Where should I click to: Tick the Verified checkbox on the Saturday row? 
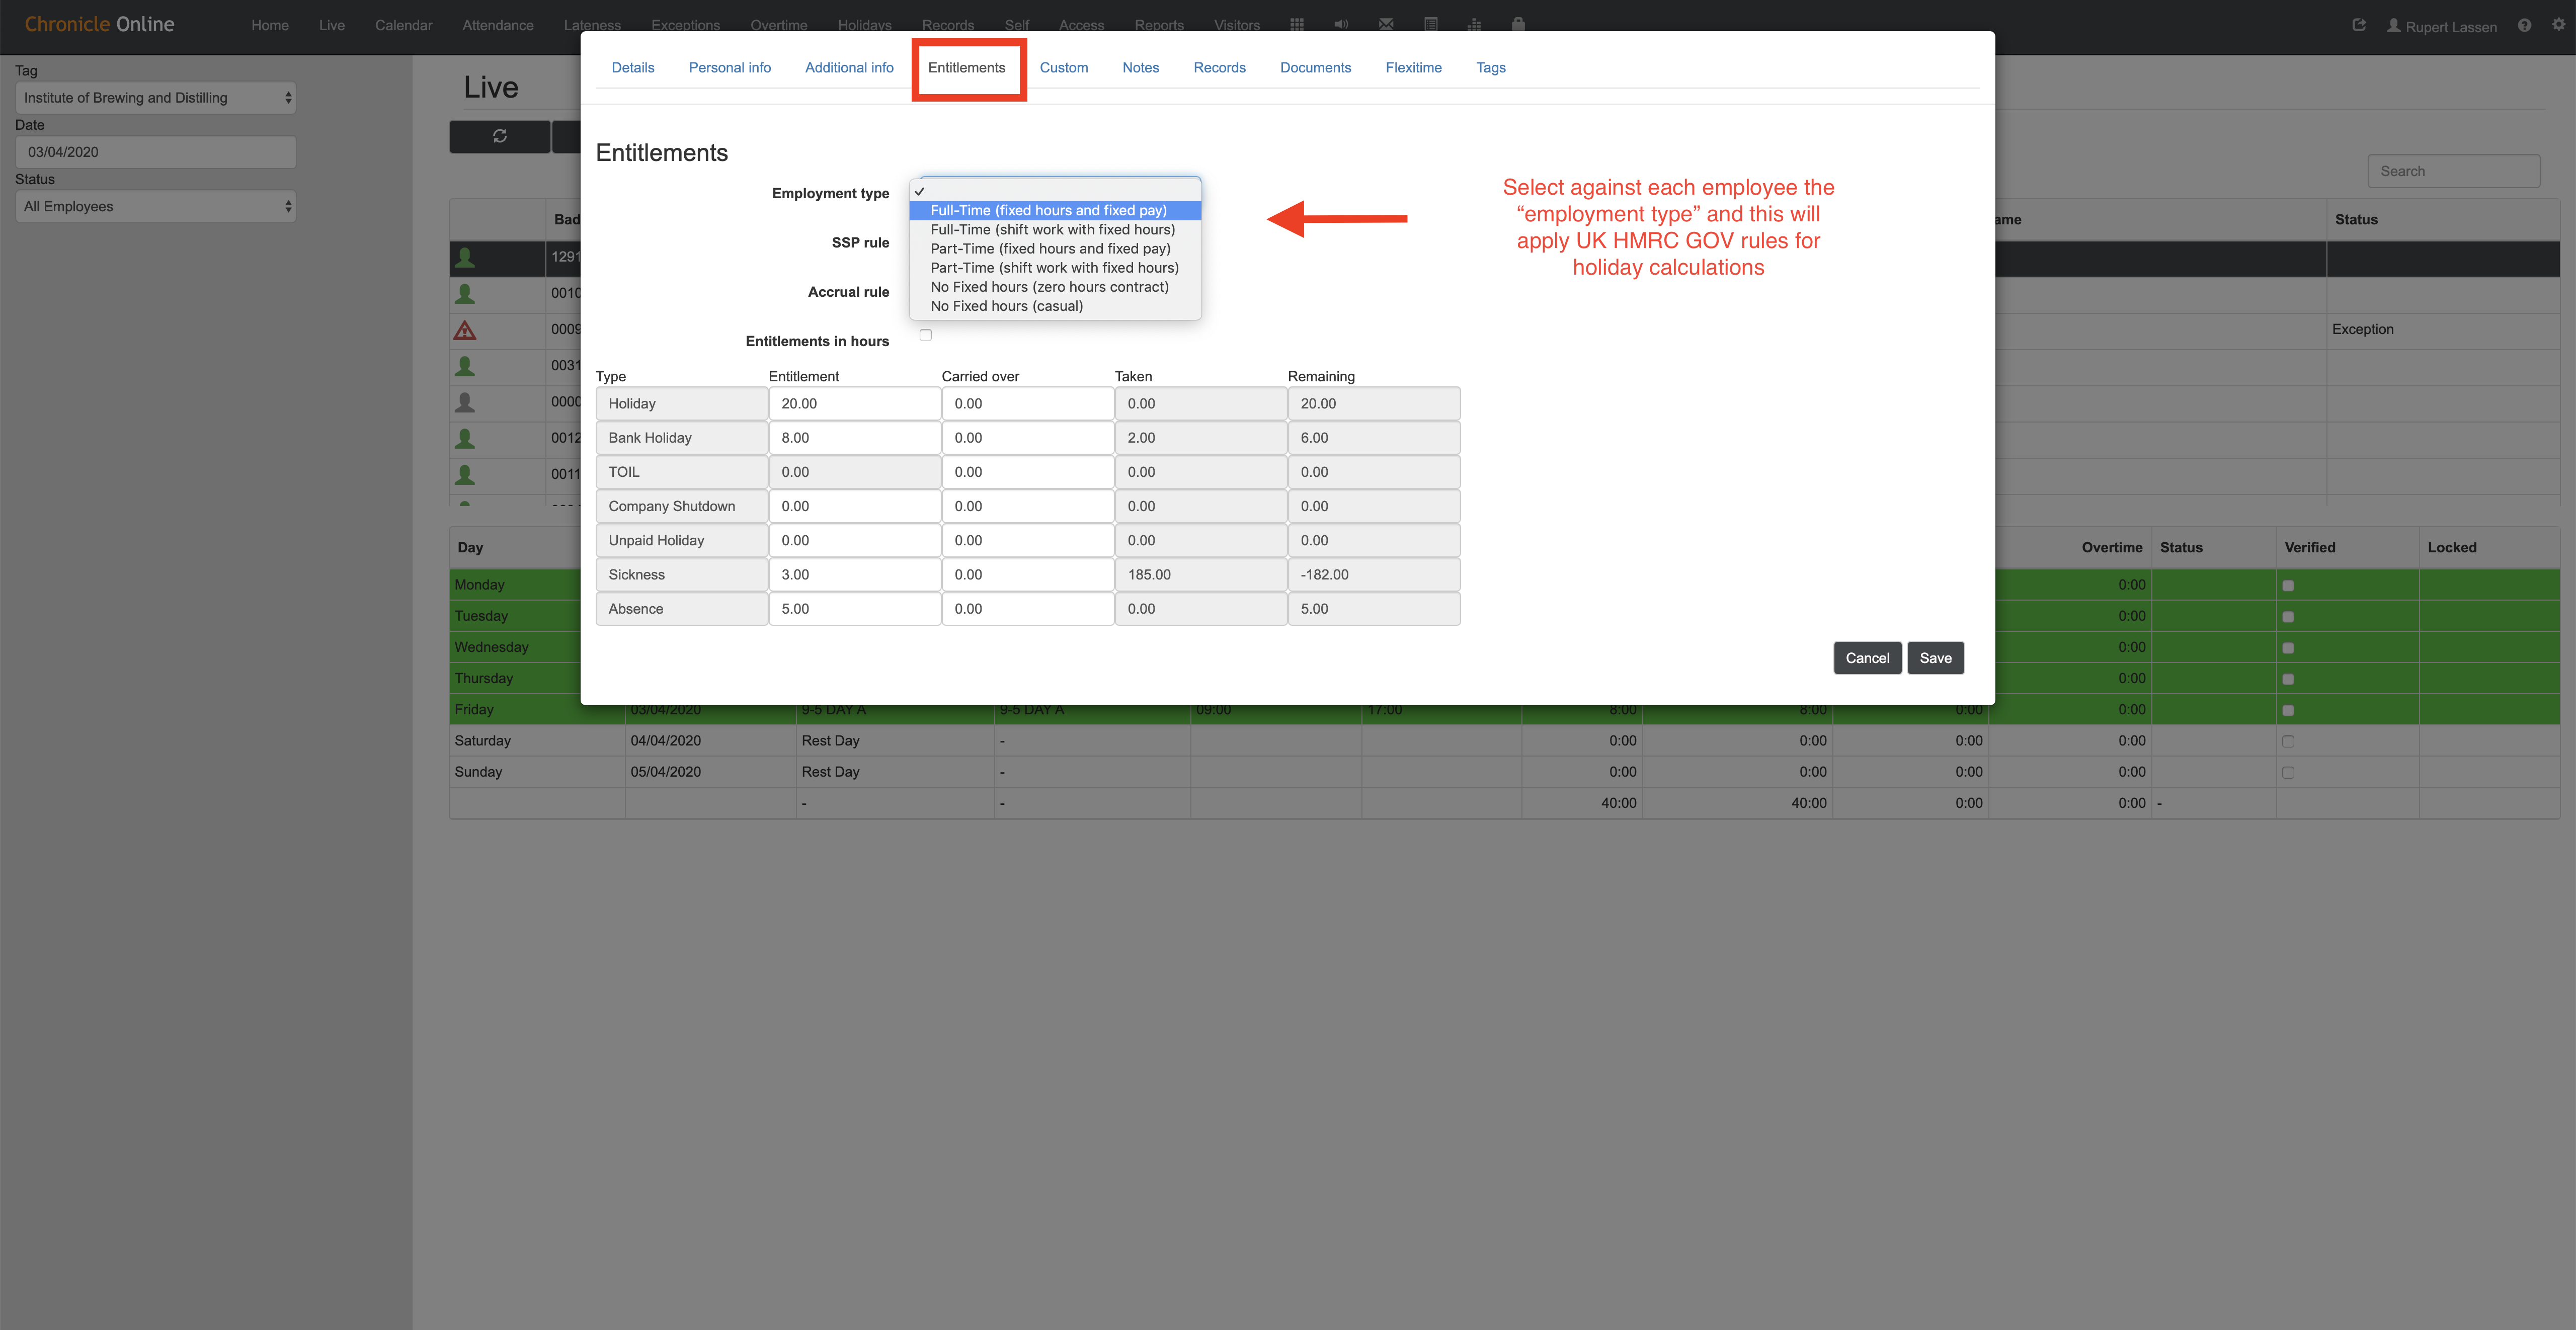click(x=2288, y=741)
